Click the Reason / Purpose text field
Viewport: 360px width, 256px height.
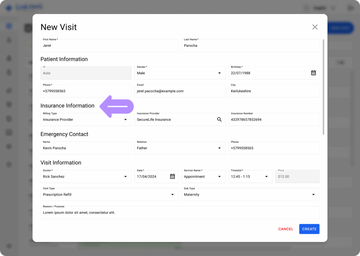click(180, 212)
